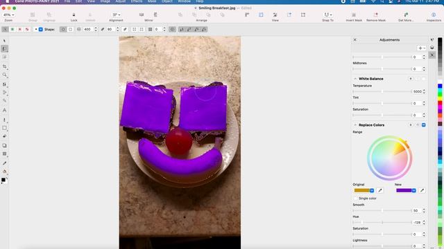Click the brush size field showing 400
Screen dimensions: 444x249
87,29
